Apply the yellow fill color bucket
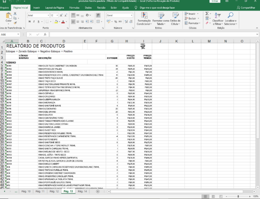This screenshot has width=260, height=199. pos(56,22)
